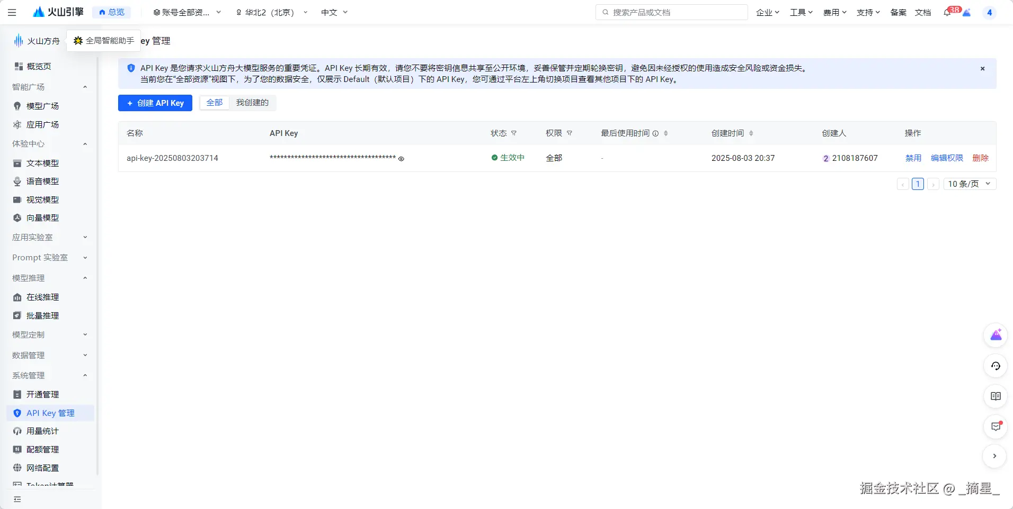This screenshot has width=1013, height=509.
Task: Switch to the 我创建的 tab
Action: (x=252, y=103)
